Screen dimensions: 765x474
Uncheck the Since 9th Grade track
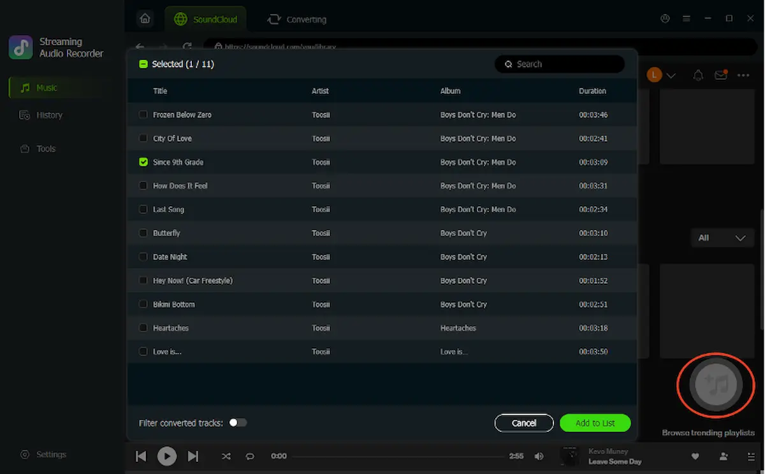[143, 162]
